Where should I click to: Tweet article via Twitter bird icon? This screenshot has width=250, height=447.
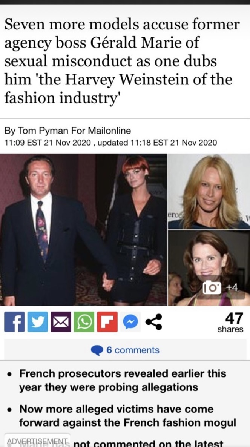(x=38, y=322)
